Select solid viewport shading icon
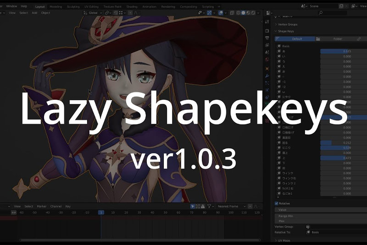This screenshot has height=245, width=367. (244, 13)
